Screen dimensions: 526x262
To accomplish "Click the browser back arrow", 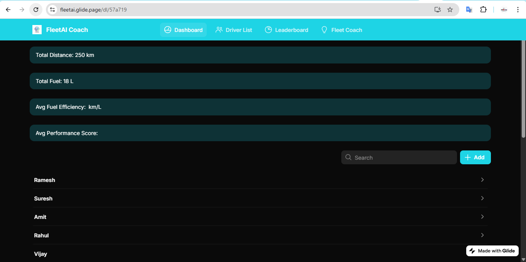I will tap(8, 10).
